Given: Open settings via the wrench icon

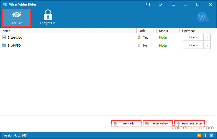Looking at the screenshot, I should (160, 4).
